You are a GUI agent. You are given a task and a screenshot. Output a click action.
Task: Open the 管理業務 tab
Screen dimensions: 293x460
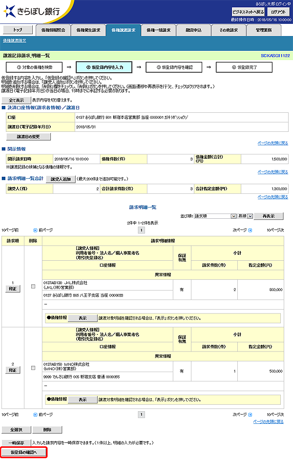264,30
